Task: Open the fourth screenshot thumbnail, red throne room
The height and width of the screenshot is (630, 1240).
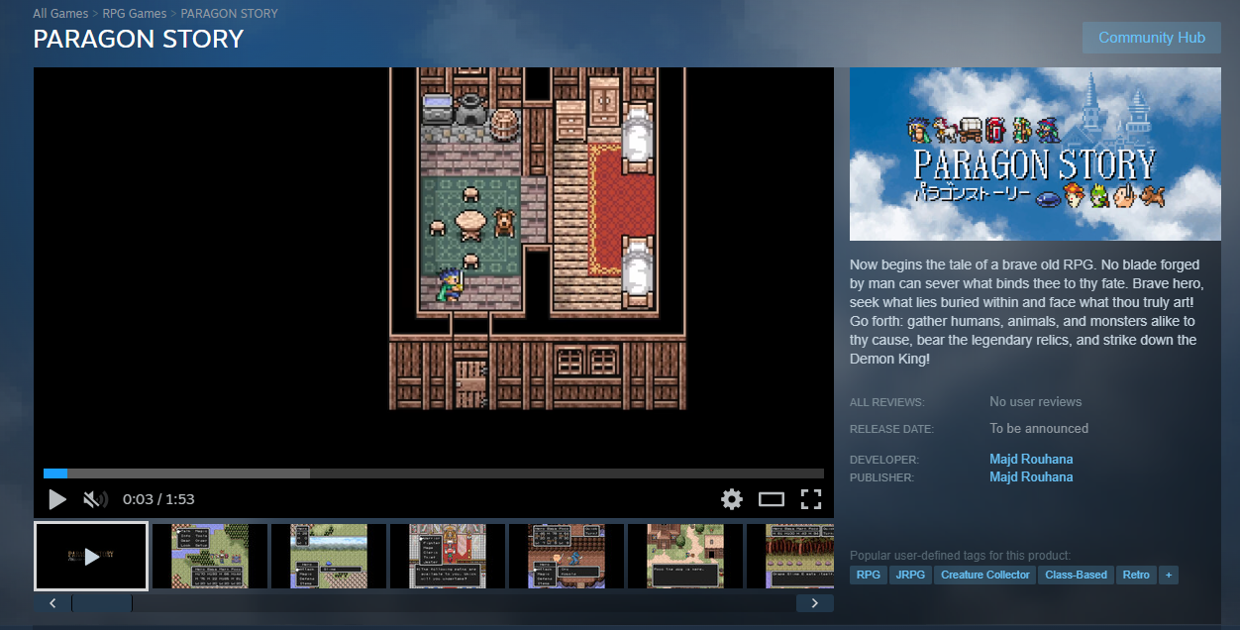Action: 447,556
